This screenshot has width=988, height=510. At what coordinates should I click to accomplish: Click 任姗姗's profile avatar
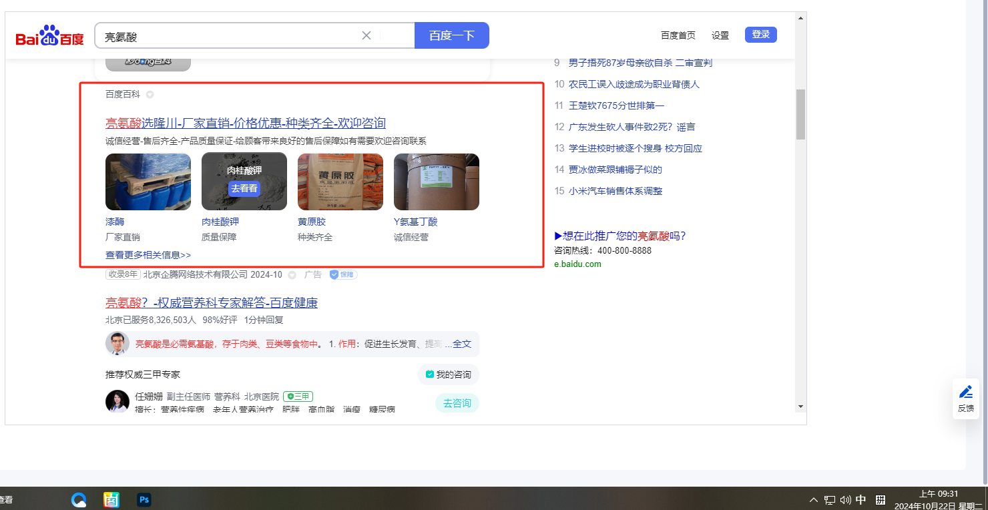coord(117,402)
